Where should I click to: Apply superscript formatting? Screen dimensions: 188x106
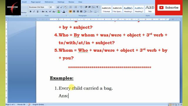[50, 11]
